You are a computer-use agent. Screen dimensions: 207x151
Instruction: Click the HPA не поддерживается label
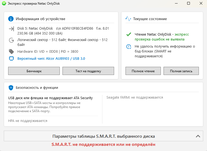point(28,121)
